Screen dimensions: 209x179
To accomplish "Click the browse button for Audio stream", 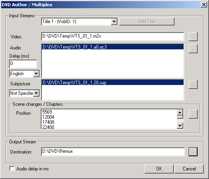I will [193, 49].
